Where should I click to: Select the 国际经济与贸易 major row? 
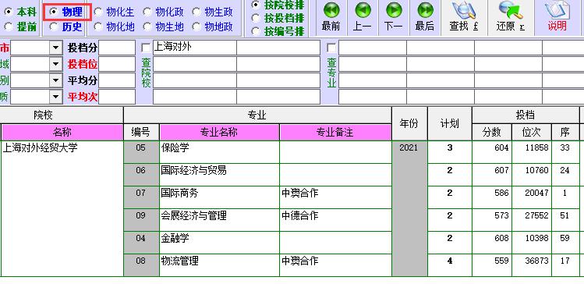coord(219,175)
